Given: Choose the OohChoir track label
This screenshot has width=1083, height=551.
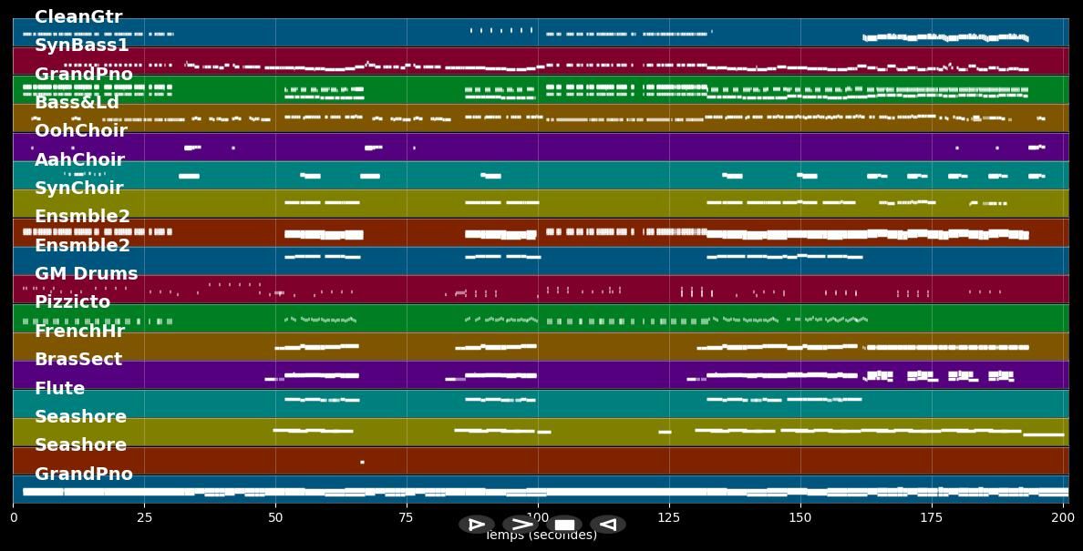Looking at the screenshot, I should [81, 131].
